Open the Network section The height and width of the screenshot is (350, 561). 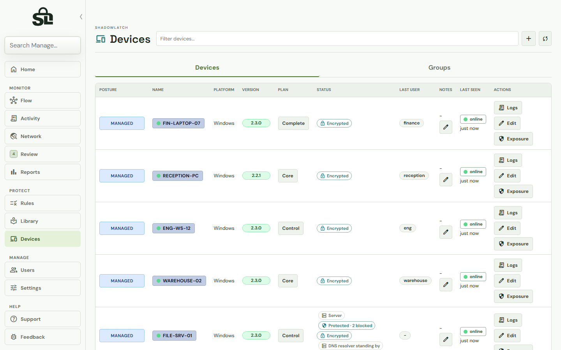(43, 136)
